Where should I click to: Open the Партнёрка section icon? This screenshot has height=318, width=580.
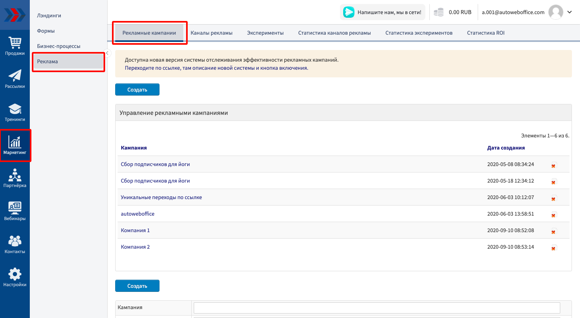[x=15, y=178]
